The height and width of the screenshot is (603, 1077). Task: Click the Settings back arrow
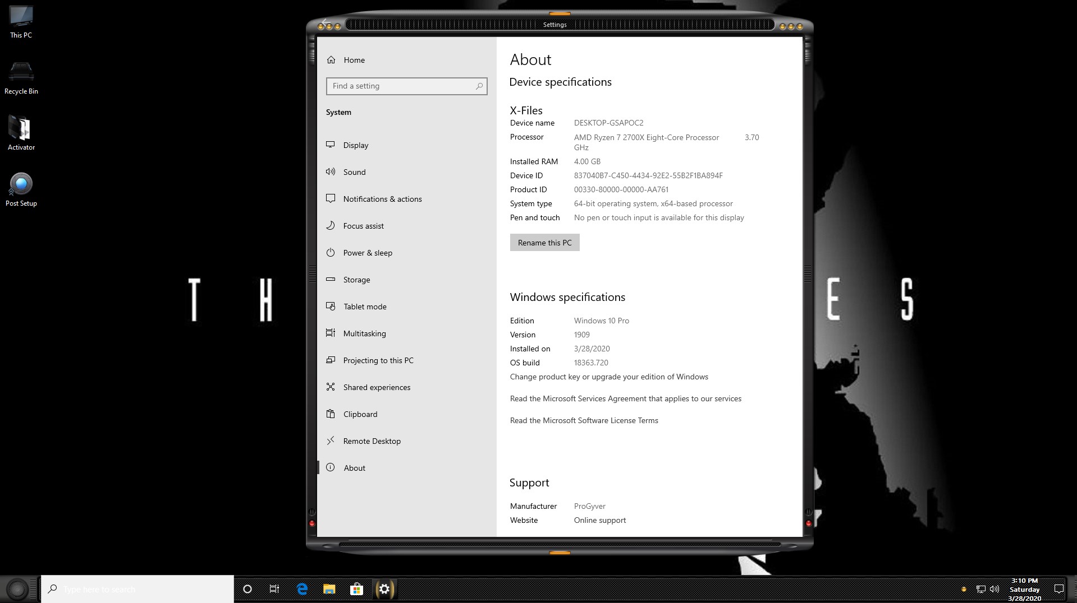[326, 23]
